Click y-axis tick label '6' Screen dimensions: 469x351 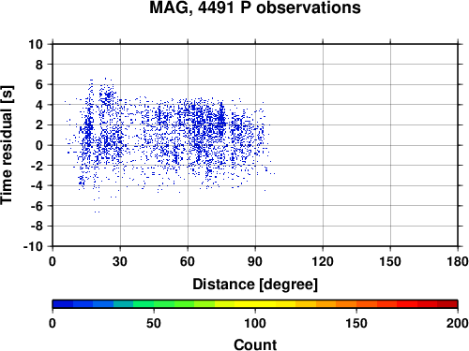(x=38, y=84)
